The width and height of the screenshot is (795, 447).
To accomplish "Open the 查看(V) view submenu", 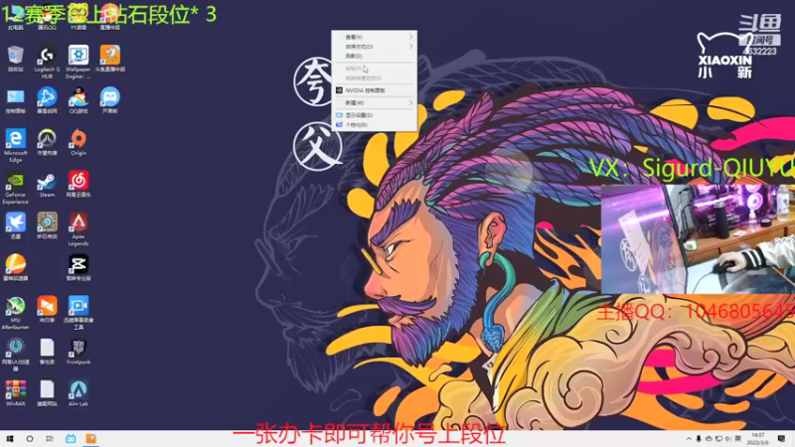I will [x=375, y=37].
